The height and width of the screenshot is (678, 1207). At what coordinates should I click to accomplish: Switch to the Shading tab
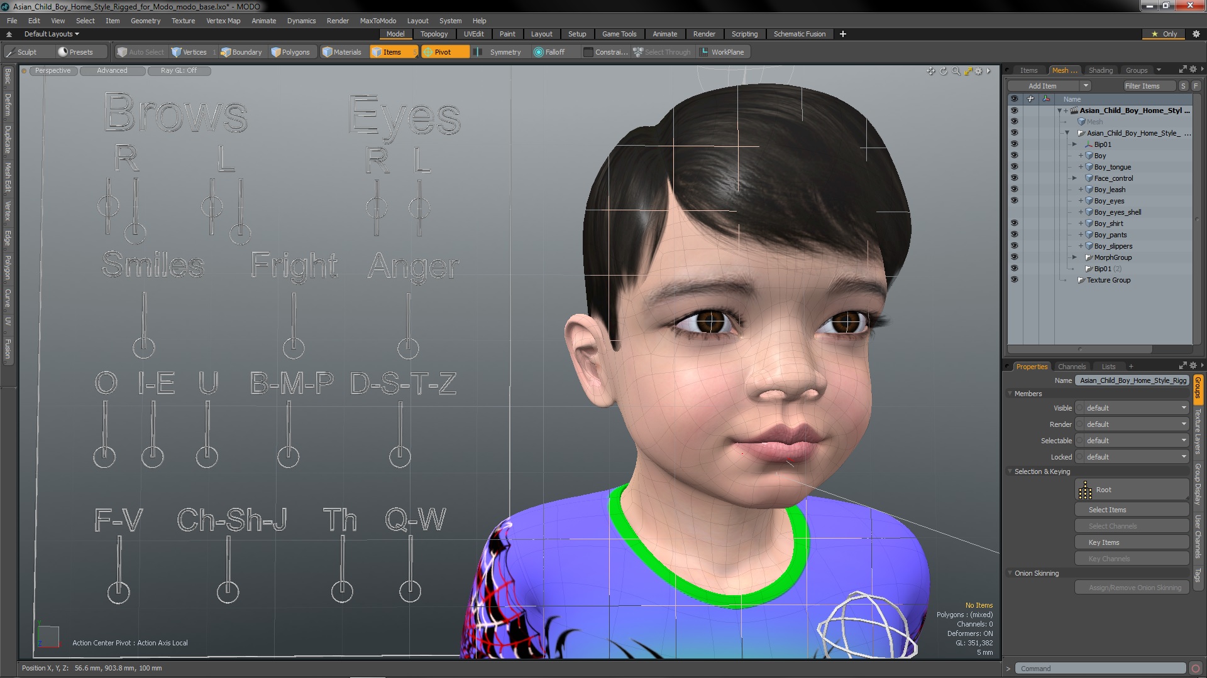pos(1101,70)
